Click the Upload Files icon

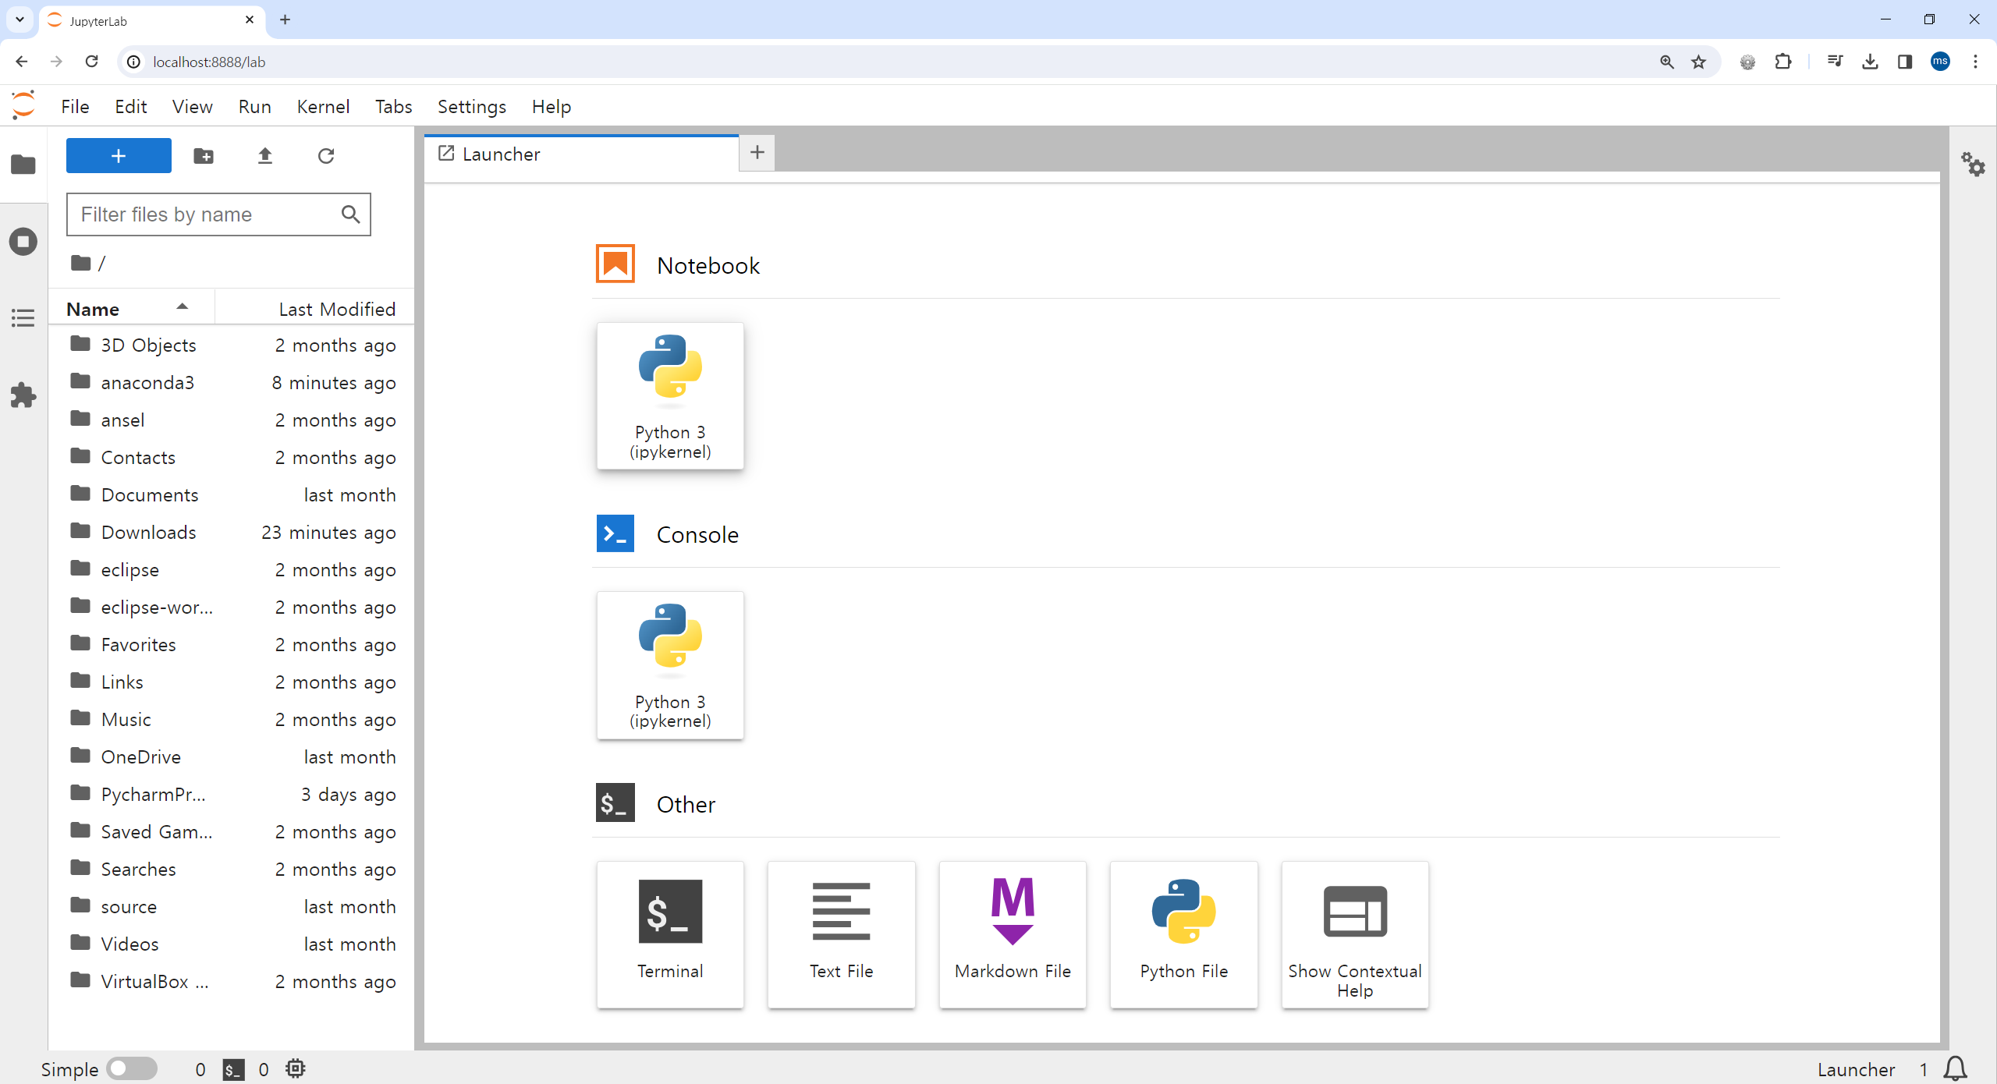click(265, 156)
